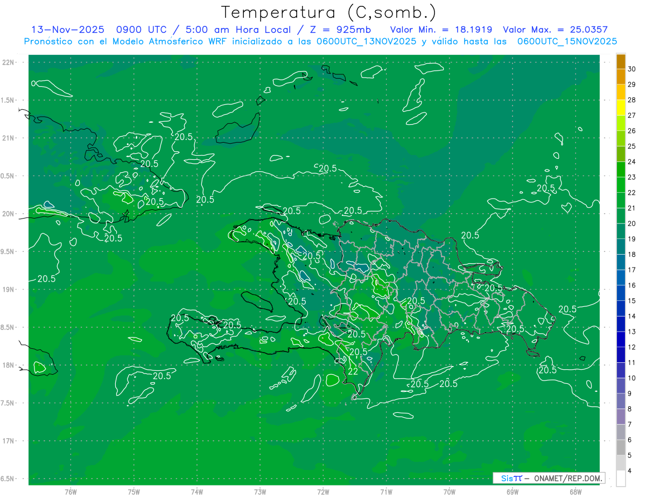
Task: Click the '21' colorbar label
Action: point(632,208)
